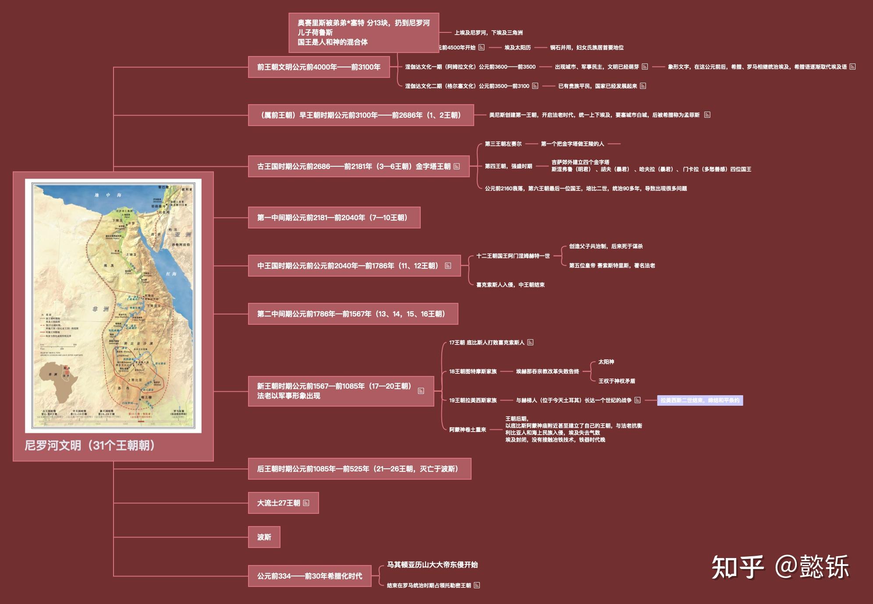
Task: Open note icon after 后被希腊称为孟菲斯
Action: click(707, 115)
